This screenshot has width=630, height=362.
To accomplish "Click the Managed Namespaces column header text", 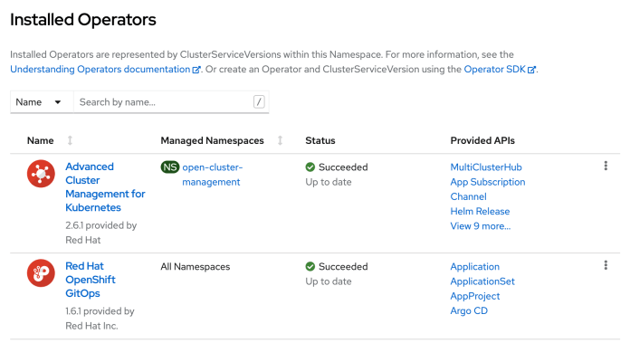I will coord(212,140).
